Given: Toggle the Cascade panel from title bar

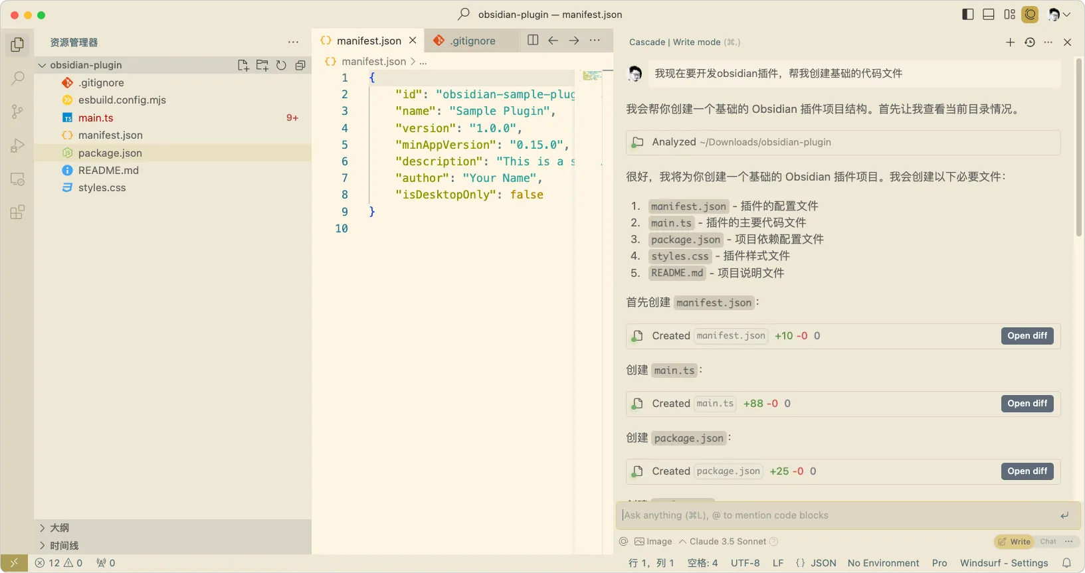Looking at the screenshot, I should pos(1031,15).
